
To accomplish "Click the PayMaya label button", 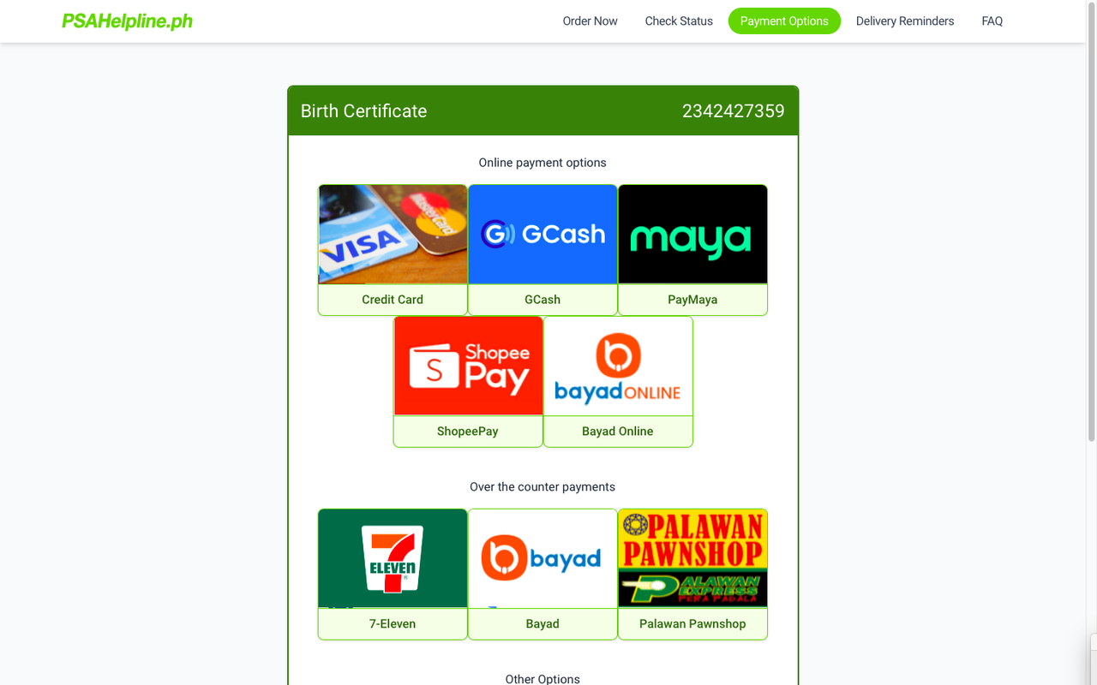I will point(692,300).
